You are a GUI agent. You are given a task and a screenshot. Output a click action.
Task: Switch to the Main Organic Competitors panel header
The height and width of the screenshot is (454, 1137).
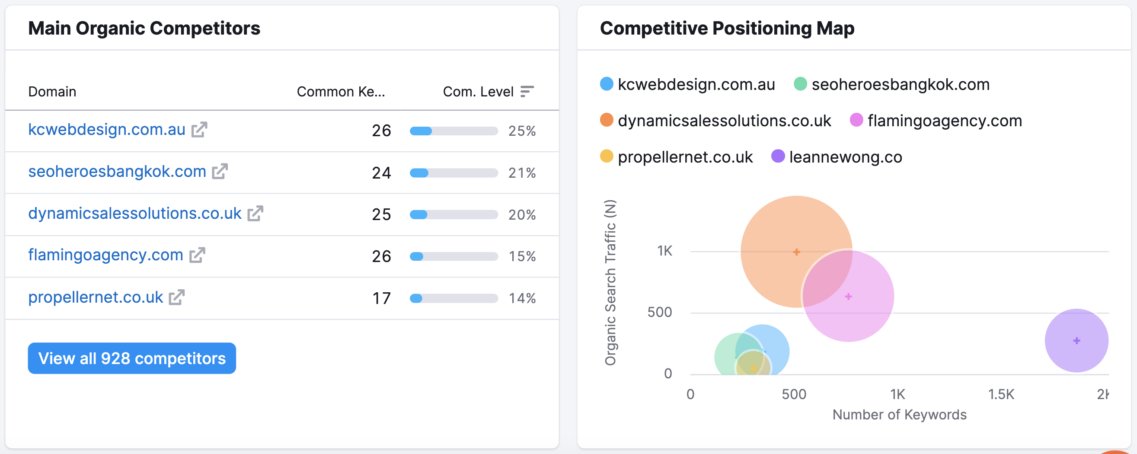pyautogui.click(x=144, y=28)
